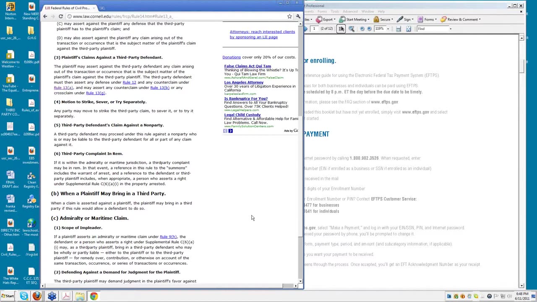
Task: Select the Norton Internet desktop icon
Action: 10,11
